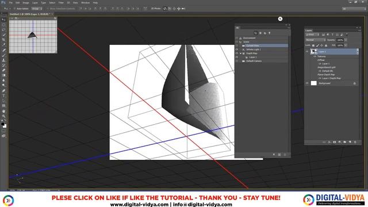The width and height of the screenshot is (368, 207).
Task: Select the Rectangle shape tool
Action: click(x=3, y=106)
